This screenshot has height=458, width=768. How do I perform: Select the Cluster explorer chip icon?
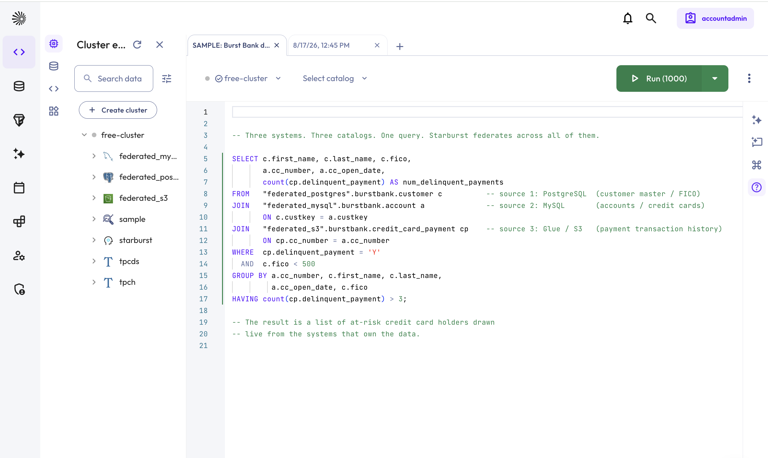click(54, 43)
